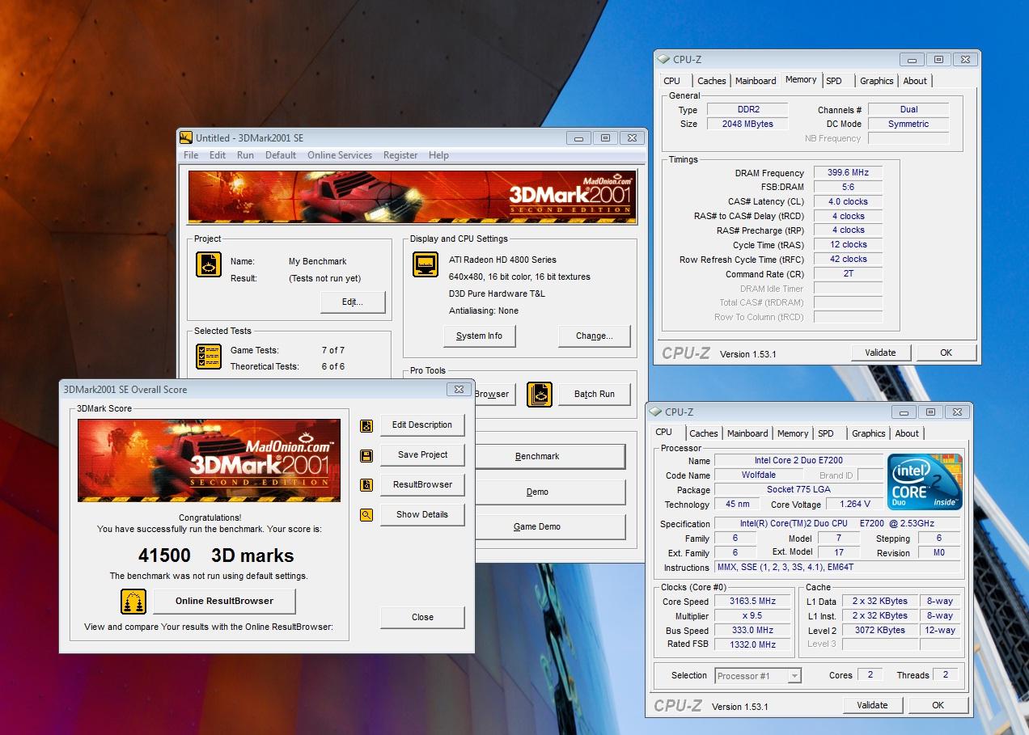Click the Demo button

(x=550, y=492)
